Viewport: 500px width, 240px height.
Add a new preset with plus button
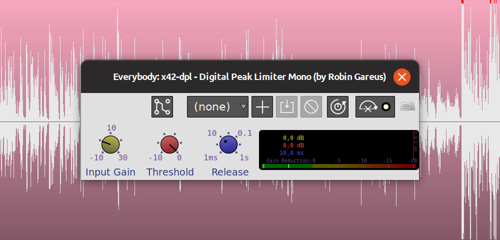point(262,107)
